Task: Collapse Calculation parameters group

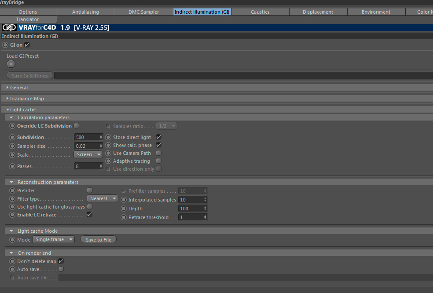Action: 11,117
